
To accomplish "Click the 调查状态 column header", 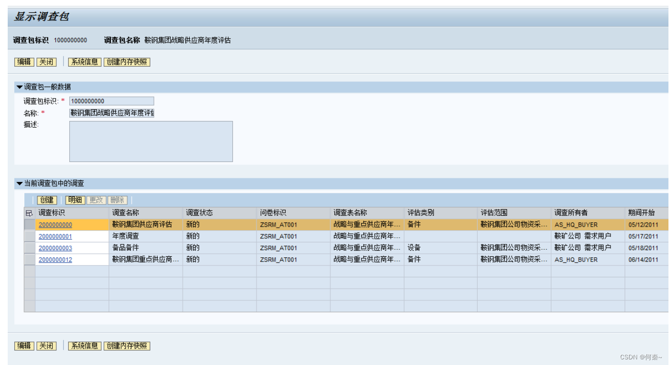I will (x=220, y=213).
